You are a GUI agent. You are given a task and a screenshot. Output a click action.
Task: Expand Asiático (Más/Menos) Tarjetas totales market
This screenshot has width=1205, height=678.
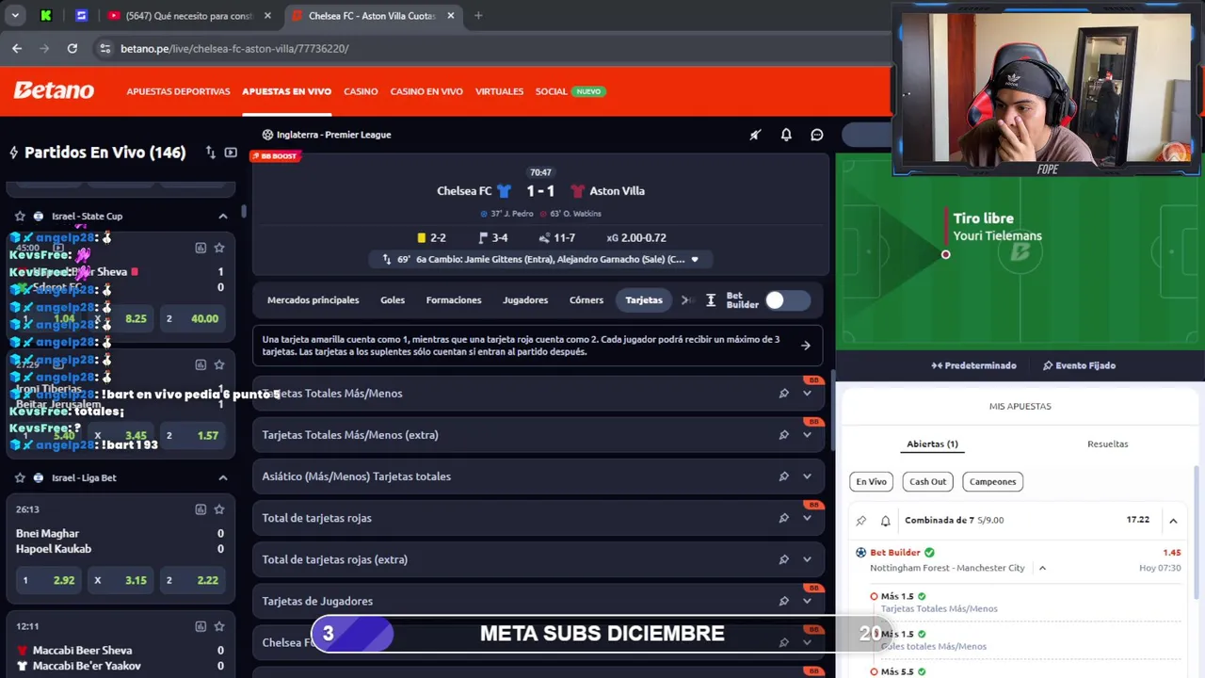[807, 476]
